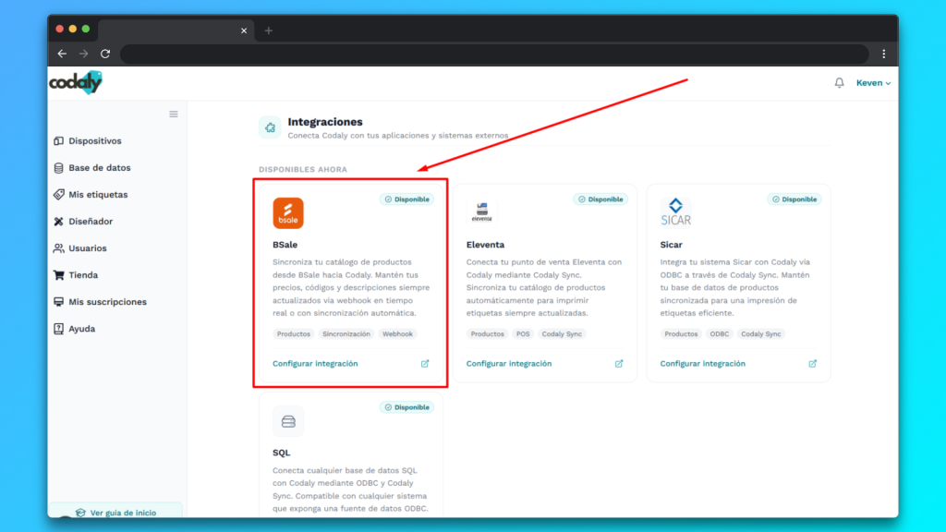
Task: Click the Sincronización tag on BSale
Action: pos(346,333)
